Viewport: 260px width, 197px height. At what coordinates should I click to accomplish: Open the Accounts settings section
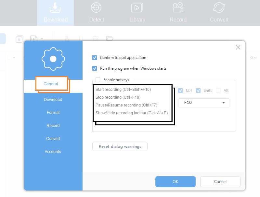[x=53, y=152]
